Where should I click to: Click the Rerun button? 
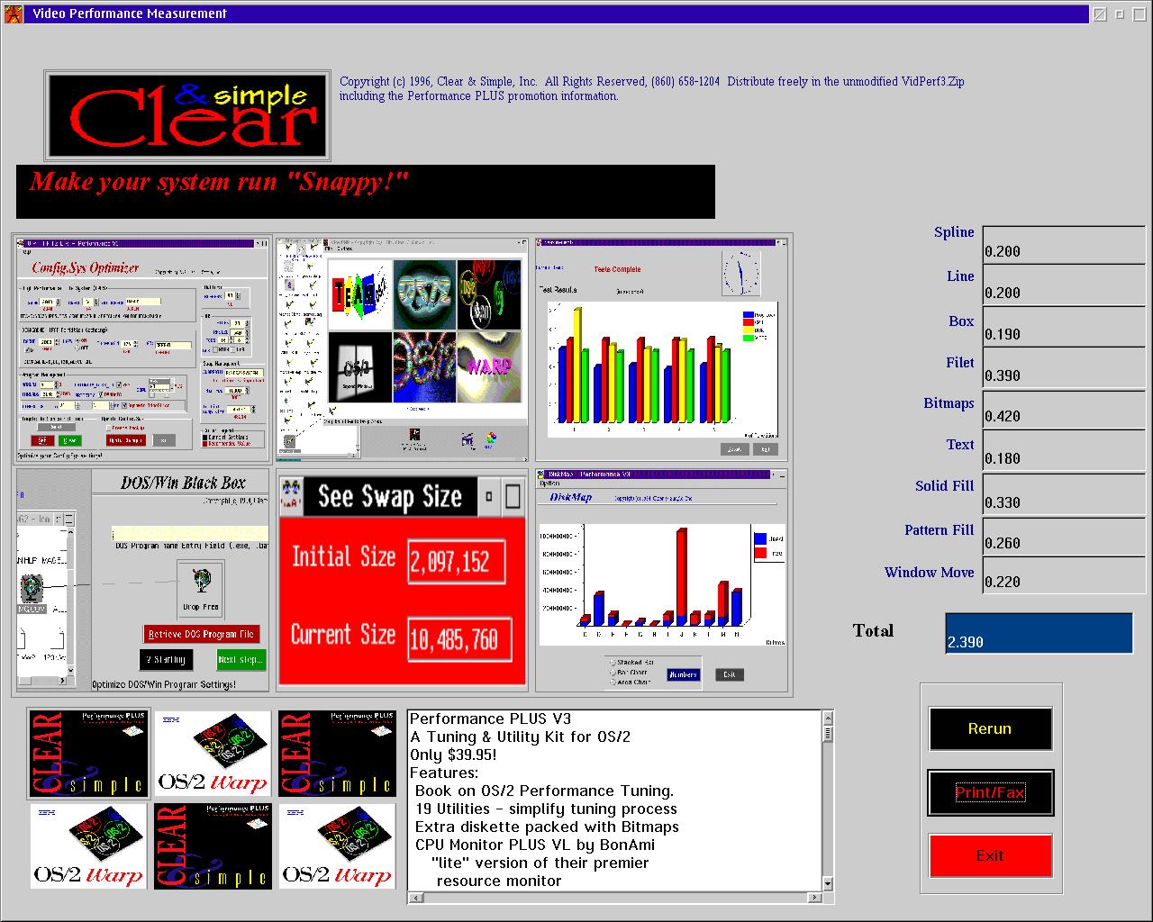coord(990,728)
